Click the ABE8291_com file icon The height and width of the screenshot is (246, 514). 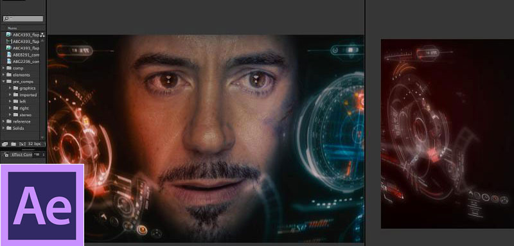9,55
